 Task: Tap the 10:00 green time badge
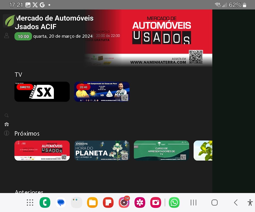tap(23, 36)
